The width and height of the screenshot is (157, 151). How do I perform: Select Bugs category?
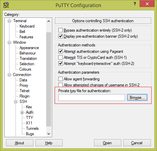click(x=30, y=134)
